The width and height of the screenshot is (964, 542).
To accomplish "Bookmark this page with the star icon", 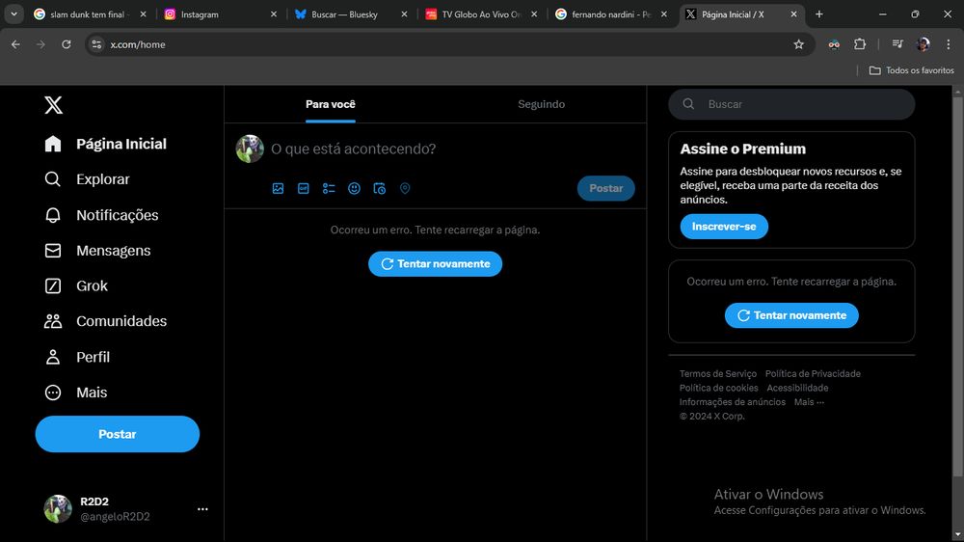I will point(798,44).
